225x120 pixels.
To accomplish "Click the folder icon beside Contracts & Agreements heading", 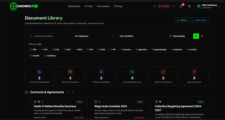I will pyautogui.click(x=27, y=92).
